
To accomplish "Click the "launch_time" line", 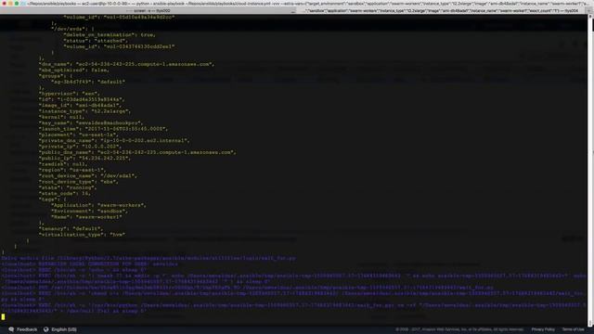I will [103, 129].
